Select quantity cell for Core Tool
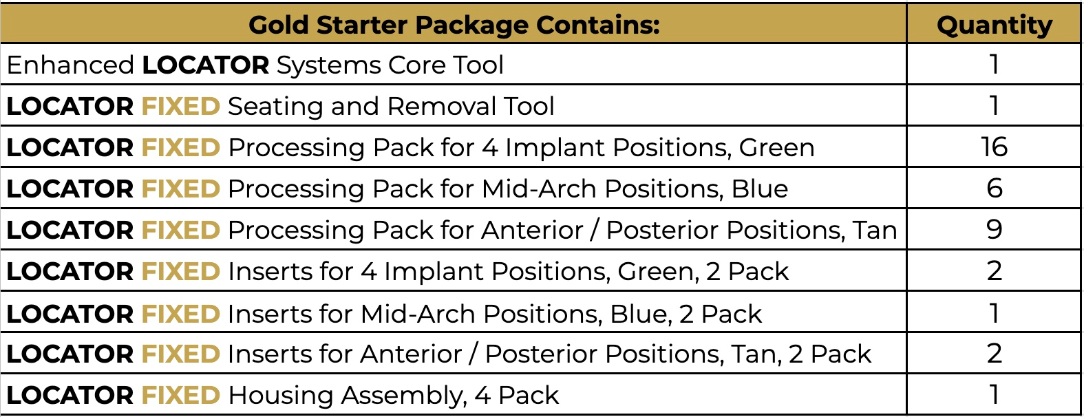 click(x=995, y=64)
